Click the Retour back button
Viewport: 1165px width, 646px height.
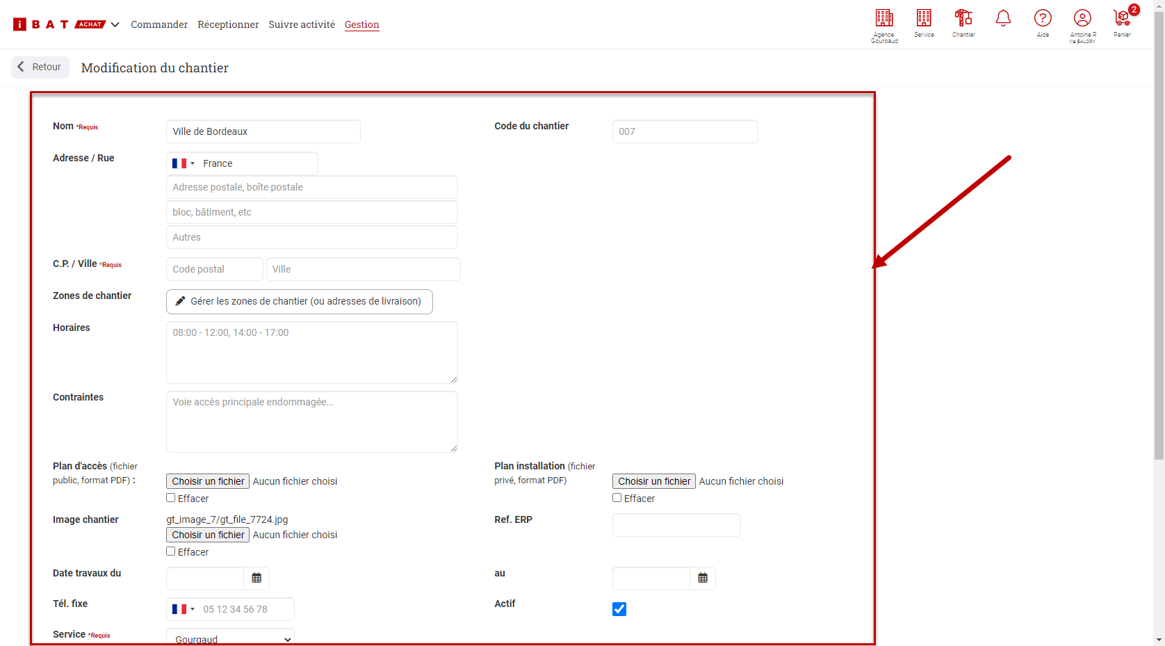click(40, 67)
